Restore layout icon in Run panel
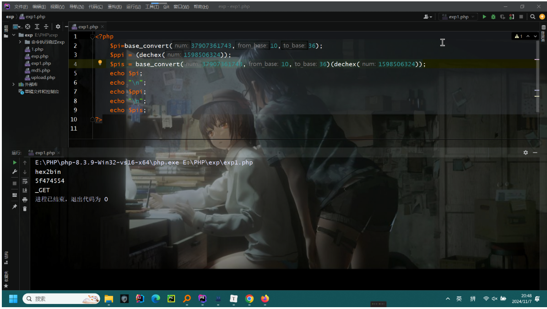Screen dimensions: 547x309 [x=15, y=195]
